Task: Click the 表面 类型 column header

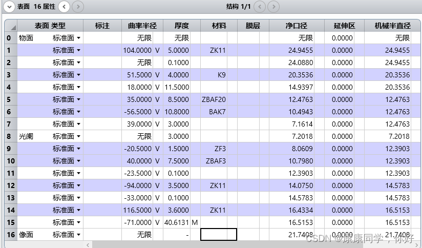Action: pos(50,26)
